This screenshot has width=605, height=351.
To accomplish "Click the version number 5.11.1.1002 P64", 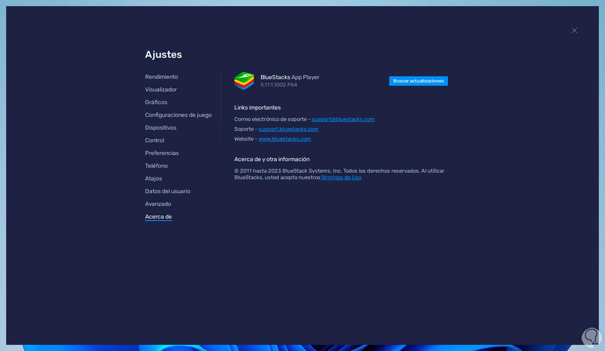I will (279, 85).
